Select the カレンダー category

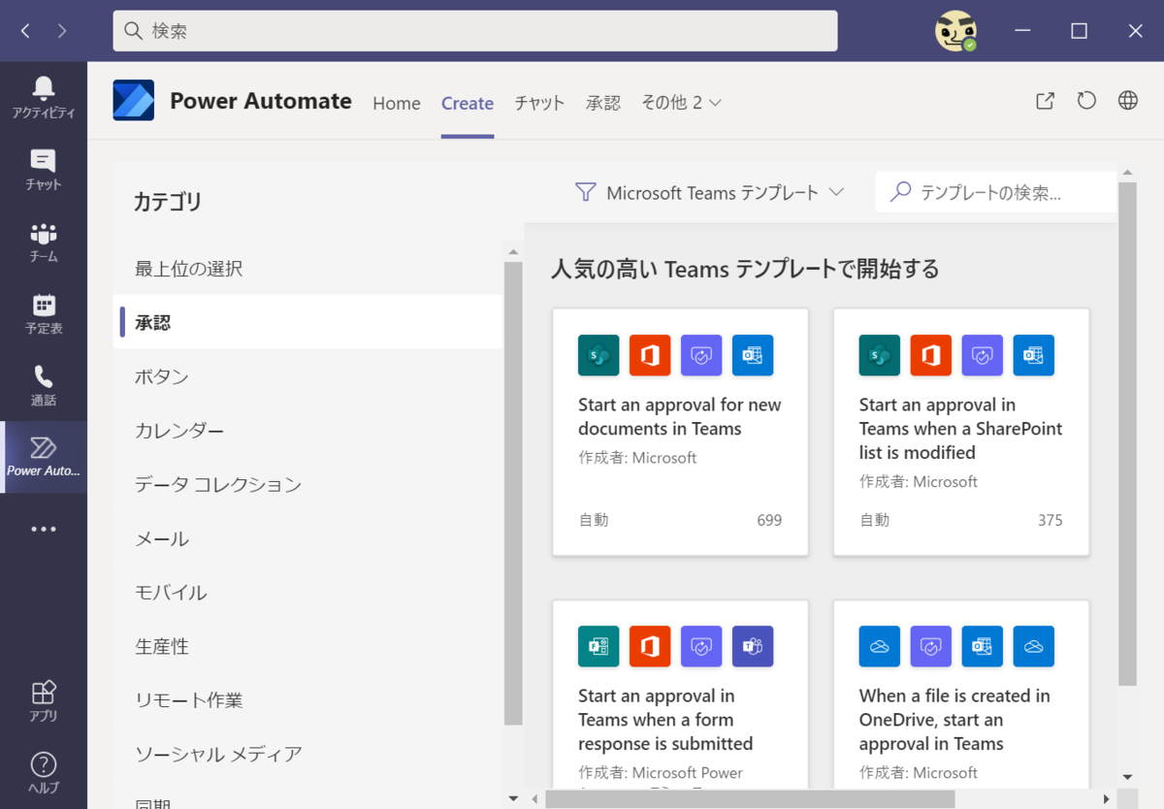tap(308, 431)
